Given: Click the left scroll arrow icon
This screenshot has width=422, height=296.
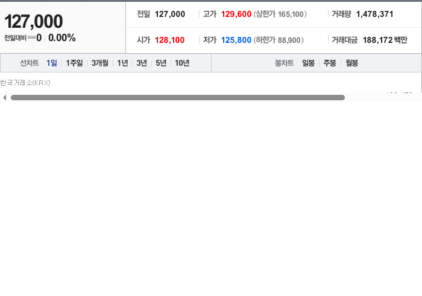Looking at the screenshot, I should (x=5, y=98).
